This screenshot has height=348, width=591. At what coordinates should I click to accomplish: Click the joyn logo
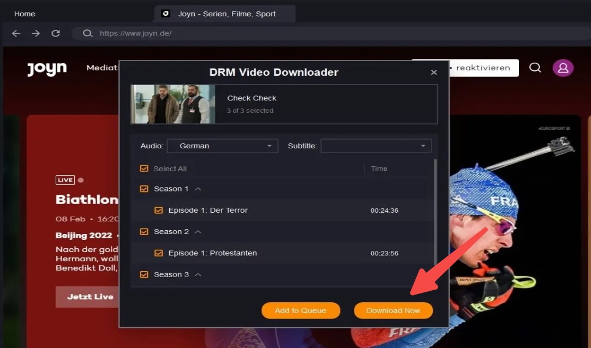(x=47, y=69)
